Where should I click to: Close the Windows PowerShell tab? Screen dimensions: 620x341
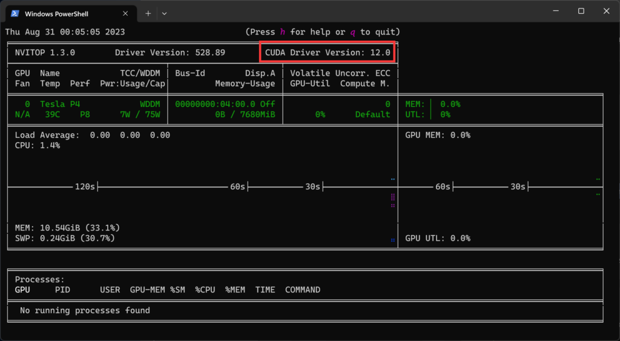tap(125, 13)
